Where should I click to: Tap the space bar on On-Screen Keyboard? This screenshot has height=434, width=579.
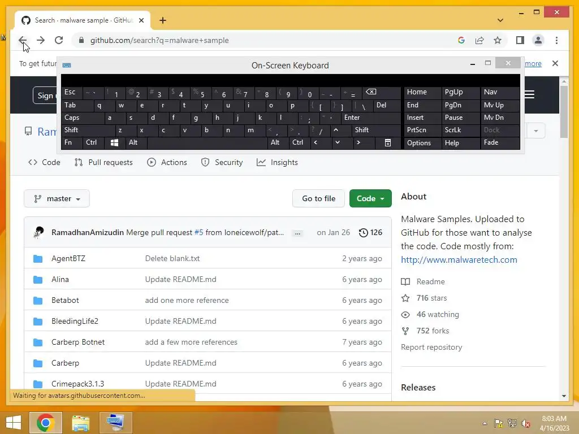[207, 143]
